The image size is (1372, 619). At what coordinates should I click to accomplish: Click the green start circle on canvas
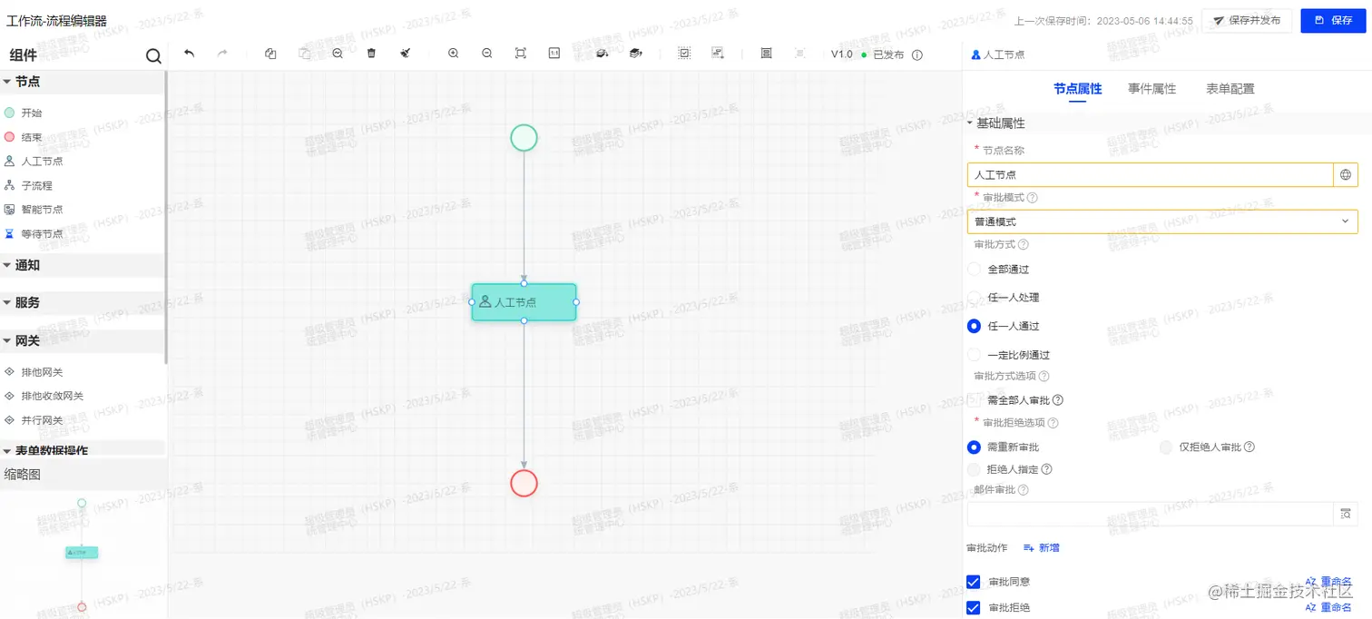tap(524, 138)
